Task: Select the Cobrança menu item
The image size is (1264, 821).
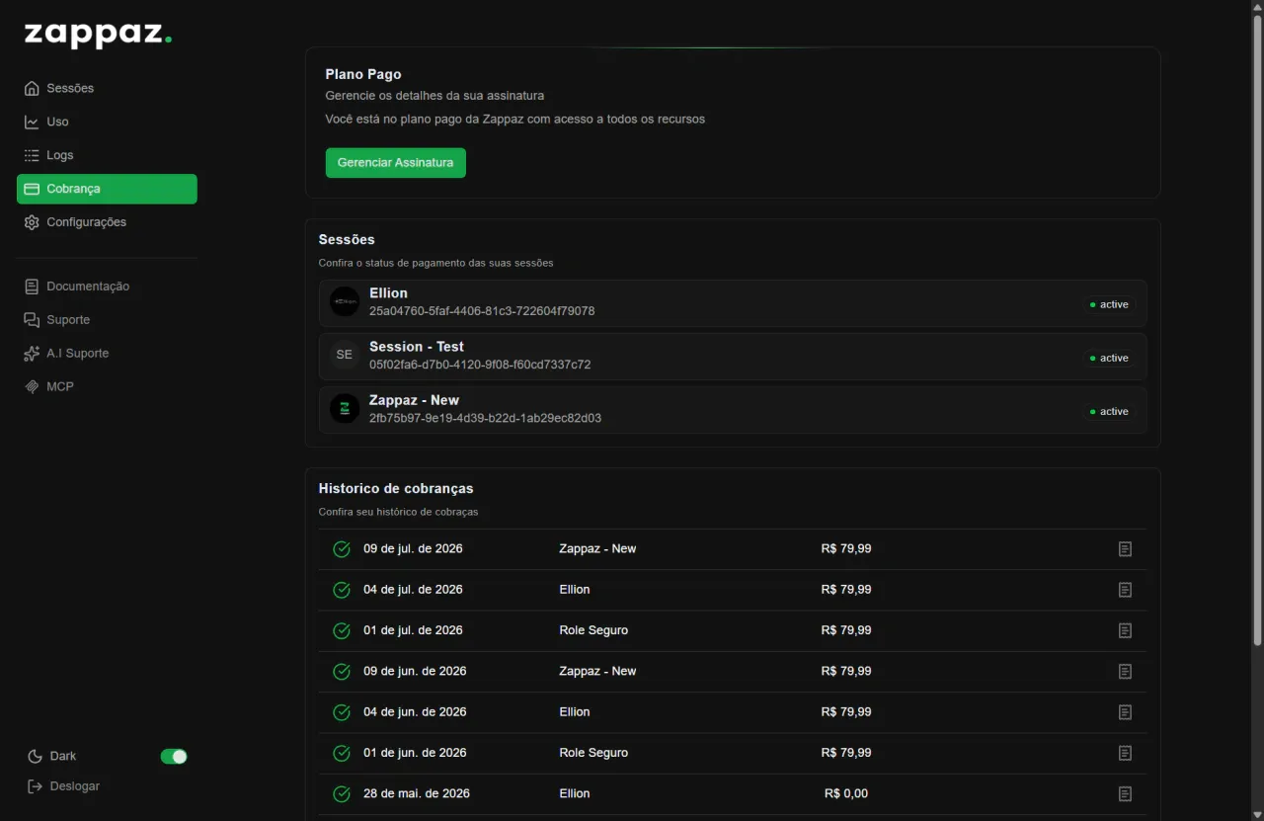Action: 107,189
